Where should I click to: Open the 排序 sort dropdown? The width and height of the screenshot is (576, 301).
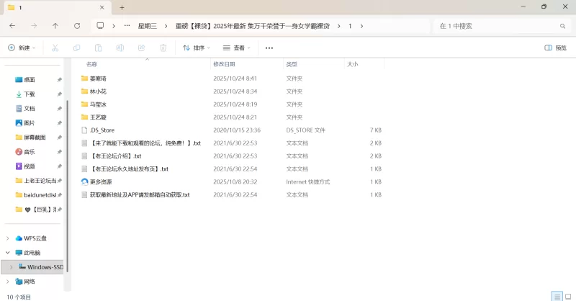pyautogui.click(x=197, y=48)
